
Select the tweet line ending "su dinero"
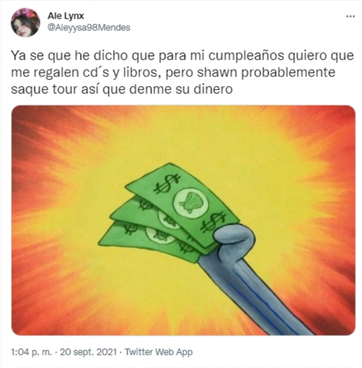tap(122, 90)
